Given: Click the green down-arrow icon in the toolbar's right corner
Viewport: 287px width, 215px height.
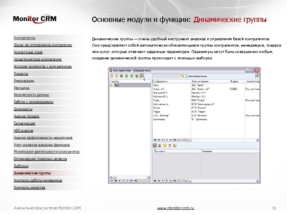Looking at the screenshot, I should point(258,76).
